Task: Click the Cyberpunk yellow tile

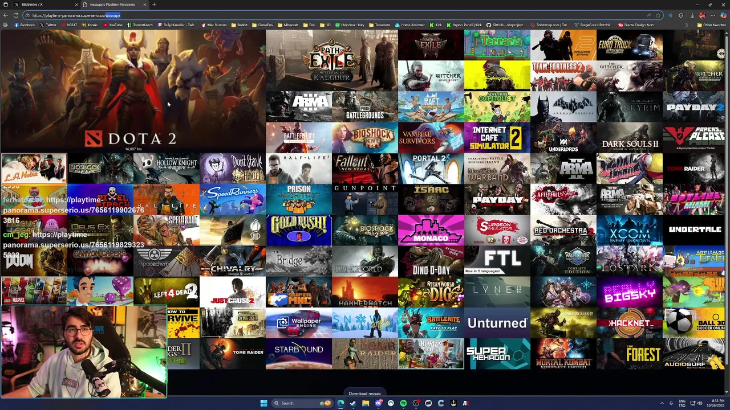Action: [497, 76]
